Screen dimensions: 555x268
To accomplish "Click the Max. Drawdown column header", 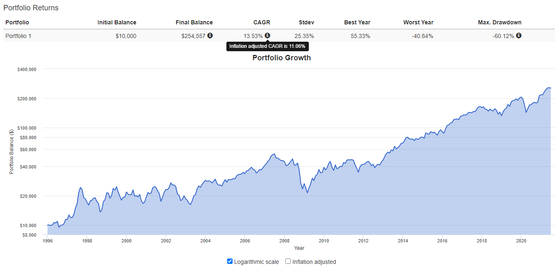I will pyautogui.click(x=499, y=22).
